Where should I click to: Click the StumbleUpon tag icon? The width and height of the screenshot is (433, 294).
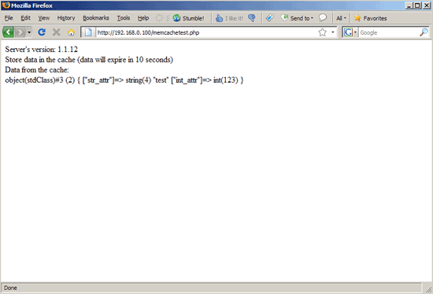click(x=269, y=18)
